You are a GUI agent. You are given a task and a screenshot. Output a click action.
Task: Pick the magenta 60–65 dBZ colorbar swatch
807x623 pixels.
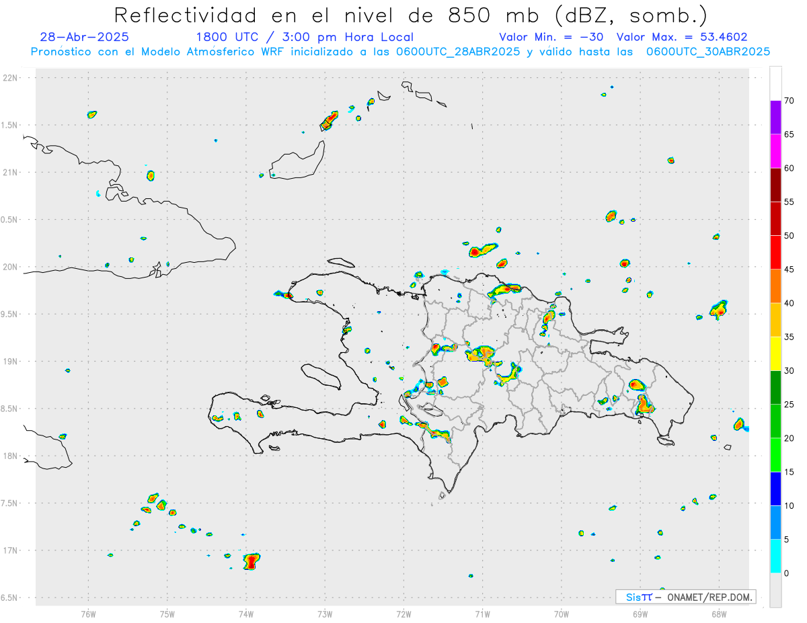775,151
